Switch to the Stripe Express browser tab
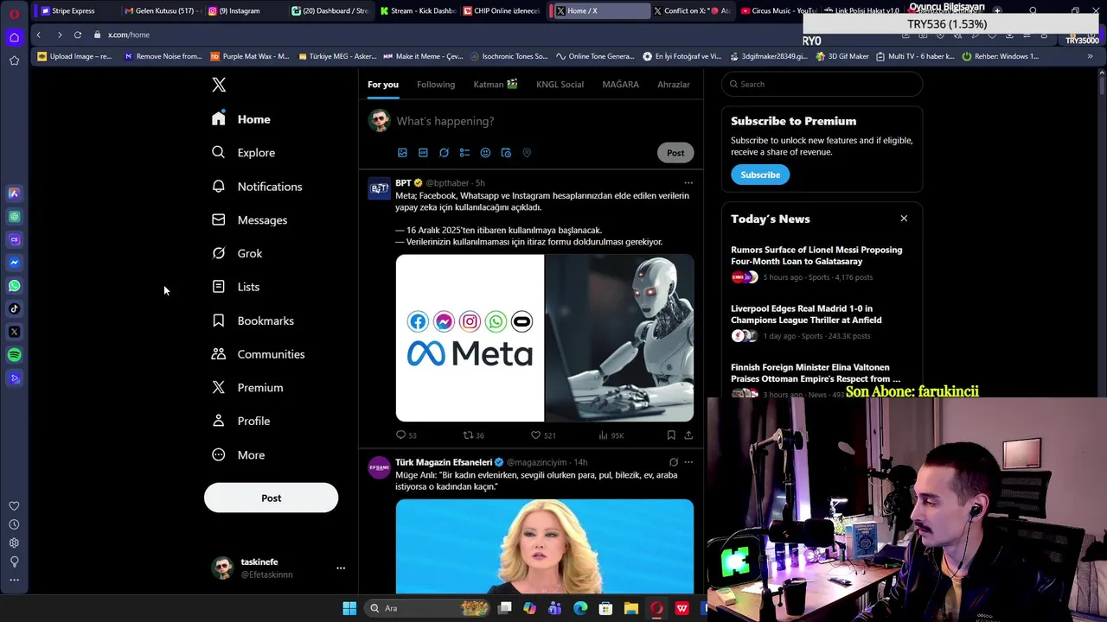1107x622 pixels. point(74,11)
